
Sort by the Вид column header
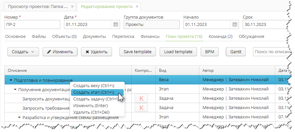[x=177, y=70]
